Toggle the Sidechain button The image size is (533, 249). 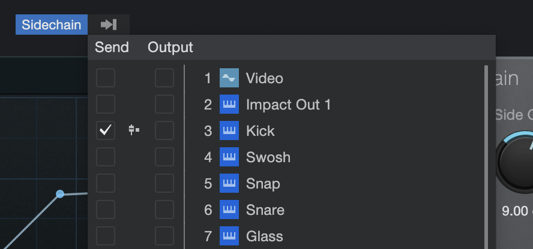click(x=52, y=25)
